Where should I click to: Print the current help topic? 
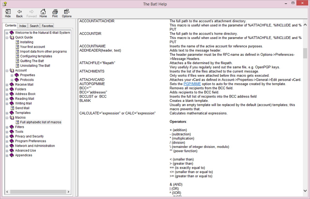tap(55, 13)
